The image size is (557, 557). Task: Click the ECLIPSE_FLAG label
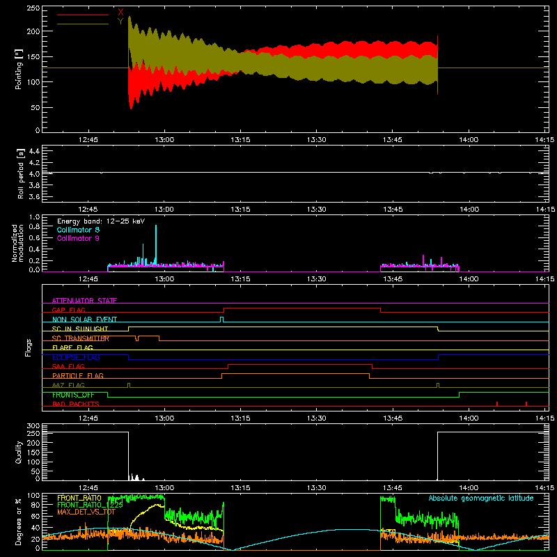tap(76, 357)
